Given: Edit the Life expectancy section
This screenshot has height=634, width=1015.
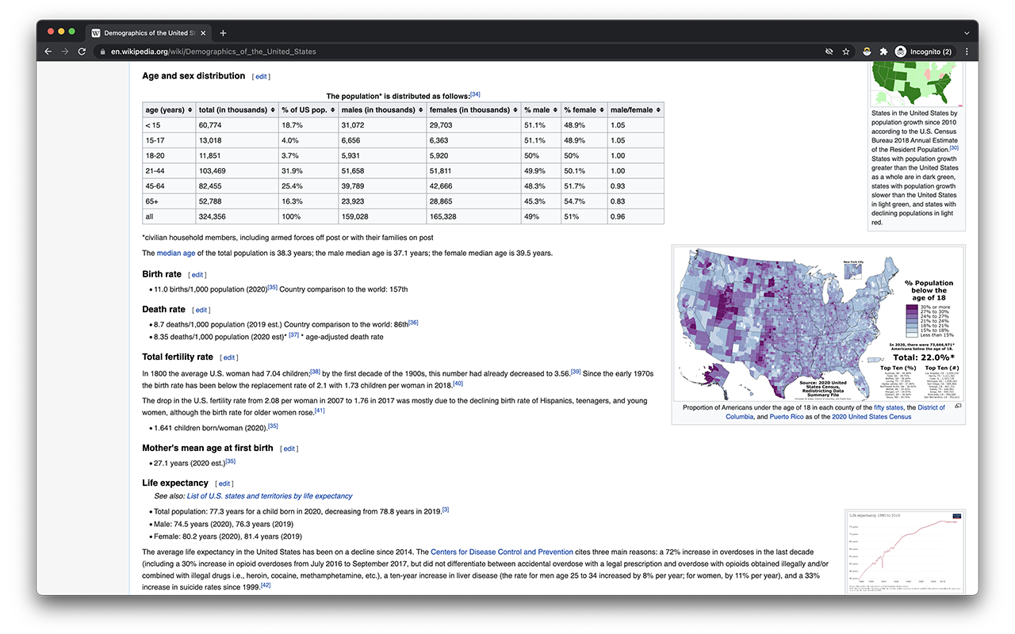Looking at the screenshot, I should pyautogui.click(x=224, y=483).
